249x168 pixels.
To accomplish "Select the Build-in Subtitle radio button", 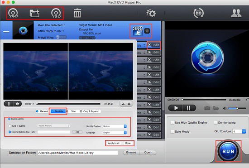I will click(10, 126).
